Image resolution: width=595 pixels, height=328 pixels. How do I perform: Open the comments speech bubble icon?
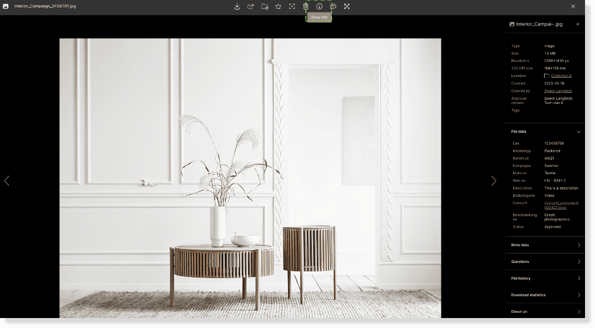pyautogui.click(x=333, y=6)
